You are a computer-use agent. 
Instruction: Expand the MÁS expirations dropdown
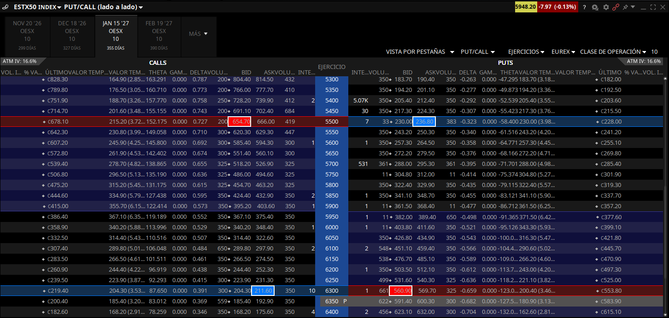[198, 34]
